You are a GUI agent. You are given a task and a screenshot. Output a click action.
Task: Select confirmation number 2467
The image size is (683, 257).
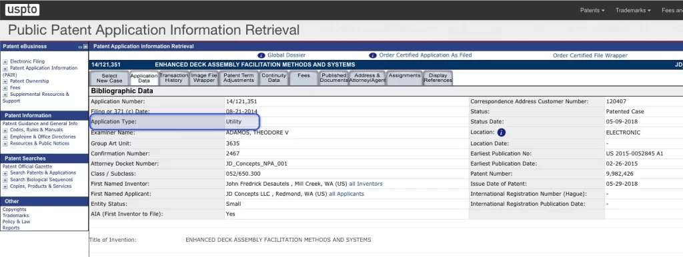[x=233, y=154]
